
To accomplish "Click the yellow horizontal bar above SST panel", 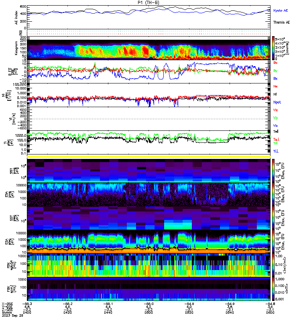I will point(148,157).
